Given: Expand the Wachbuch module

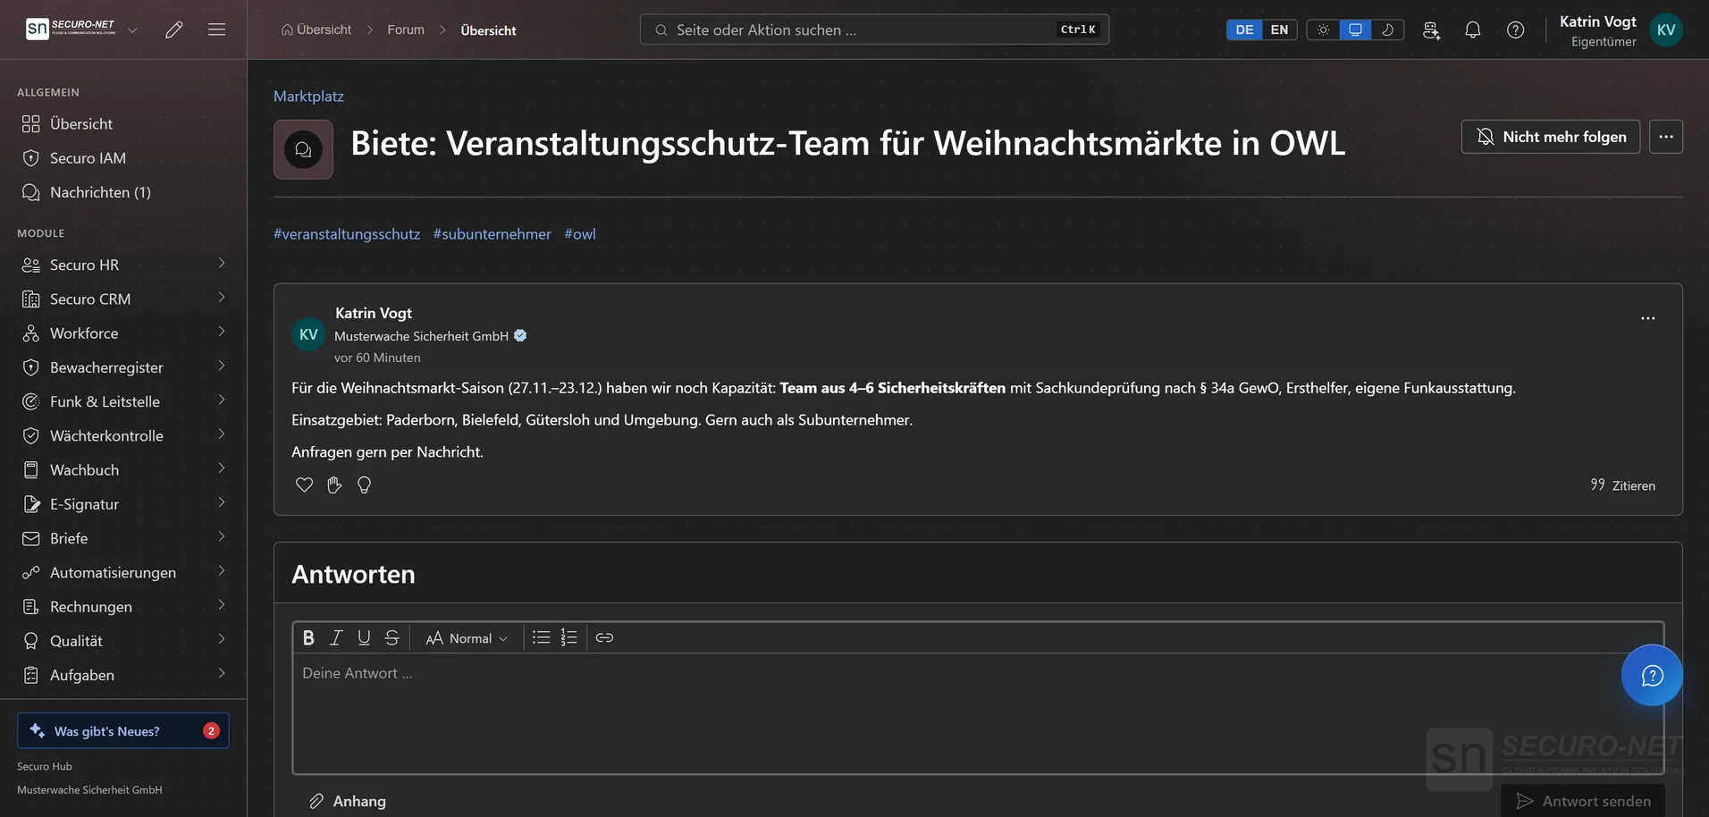Looking at the screenshot, I should tap(222, 468).
